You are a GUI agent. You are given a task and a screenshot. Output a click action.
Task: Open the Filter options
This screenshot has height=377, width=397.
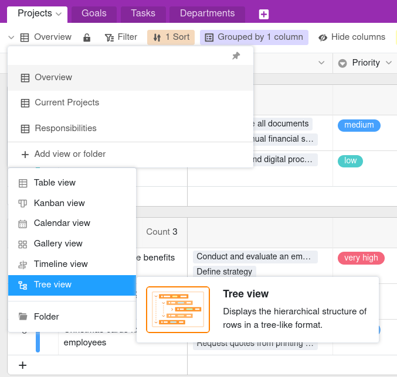click(121, 37)
